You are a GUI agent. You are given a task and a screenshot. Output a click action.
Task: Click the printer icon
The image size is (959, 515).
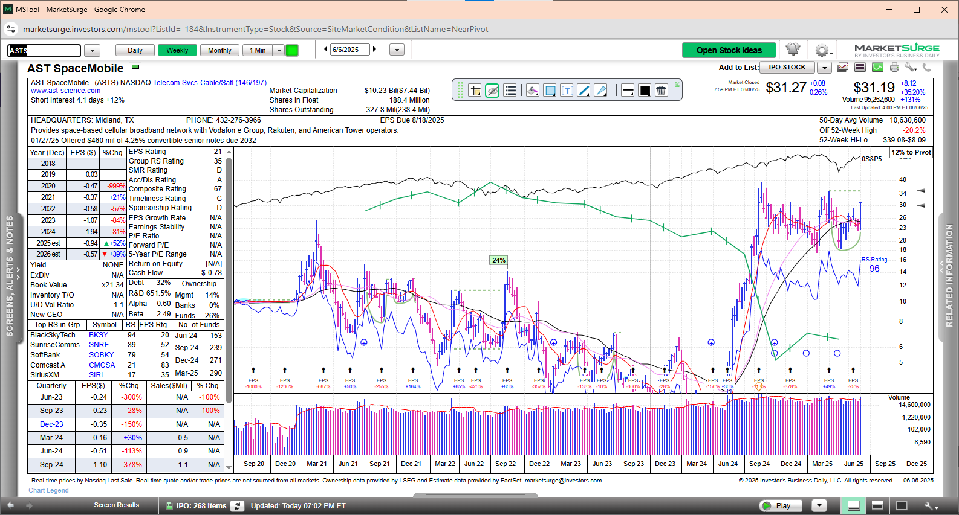(894, 68)
